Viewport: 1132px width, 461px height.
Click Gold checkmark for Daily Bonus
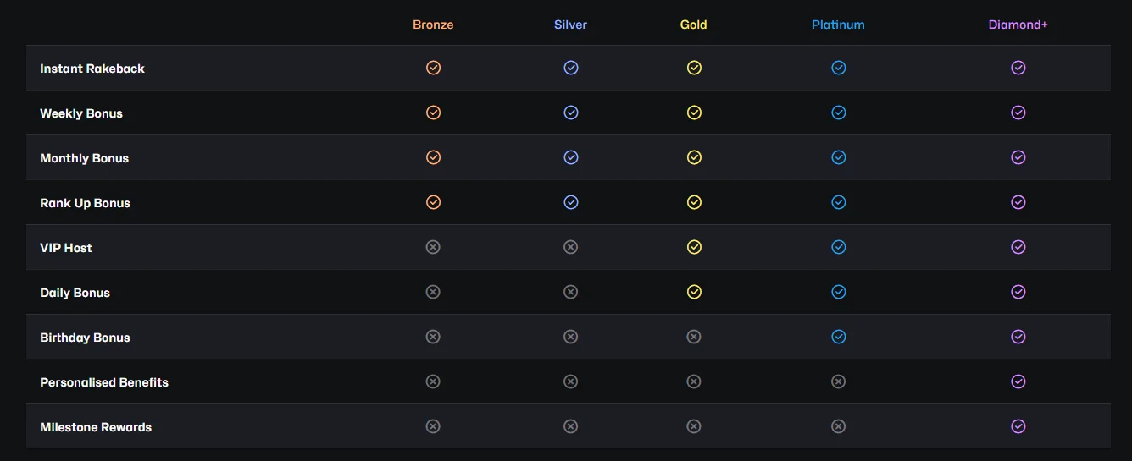(694, 292)
